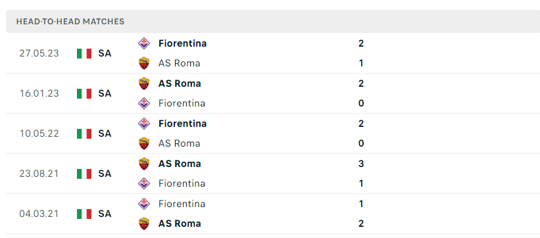Click AS Roma crest in 04.03.21 match
Viewport: 540px width, 238px height.
pos(144,224)
